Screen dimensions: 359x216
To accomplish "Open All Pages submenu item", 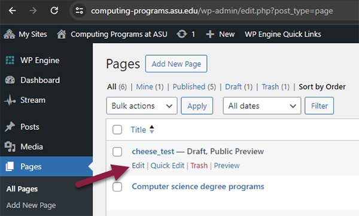I will coord(22,189).
